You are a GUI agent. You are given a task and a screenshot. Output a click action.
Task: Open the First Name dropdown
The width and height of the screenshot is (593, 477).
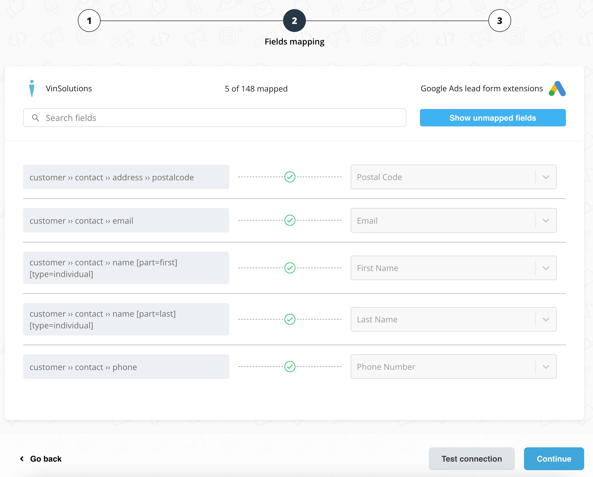click(453, 268)
